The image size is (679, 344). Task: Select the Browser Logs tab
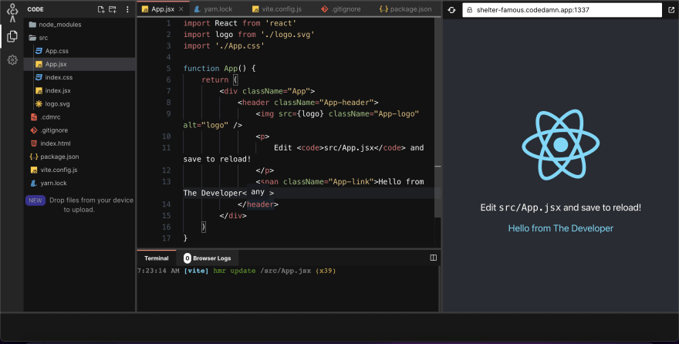[208, 258]
